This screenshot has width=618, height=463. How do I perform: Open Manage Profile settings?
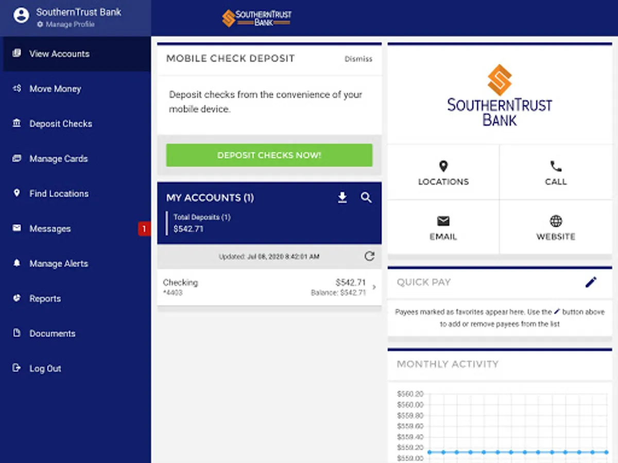point(66,24)
